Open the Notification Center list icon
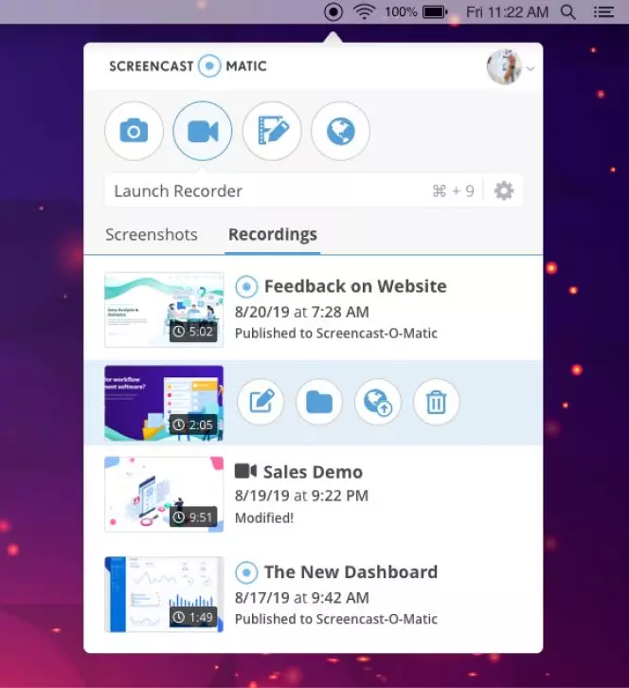The image size is (629, 688). pyautogui.click(x=603, y=12)
